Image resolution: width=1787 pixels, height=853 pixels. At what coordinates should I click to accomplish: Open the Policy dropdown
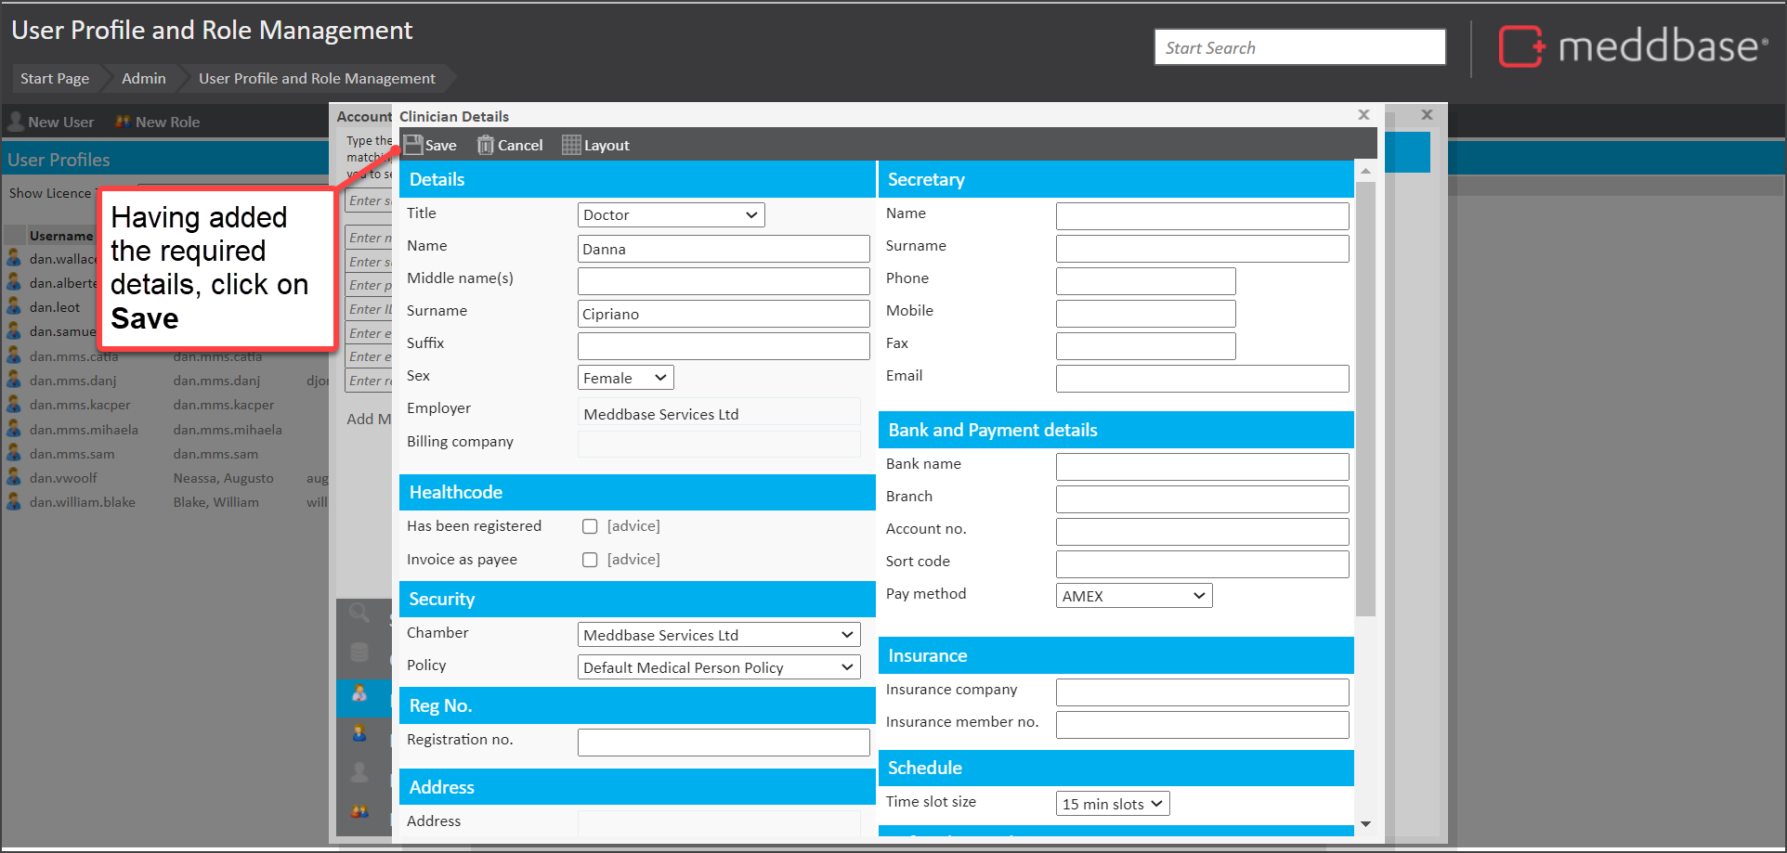click(x=719, y=667)
